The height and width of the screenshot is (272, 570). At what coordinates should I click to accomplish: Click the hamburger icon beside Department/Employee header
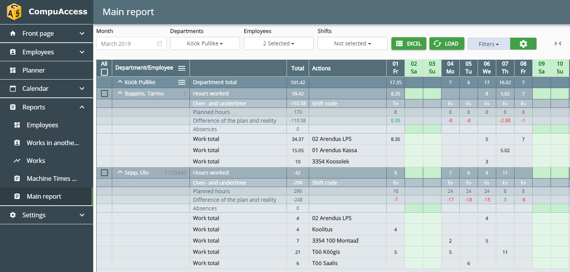click(x=181, y=68)
